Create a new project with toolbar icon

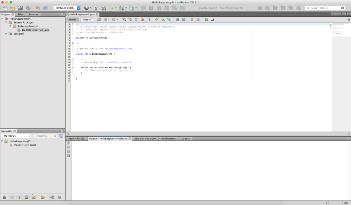pos(13,8)
